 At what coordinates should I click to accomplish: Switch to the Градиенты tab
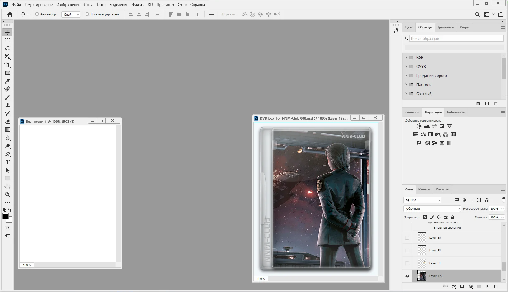445,27
